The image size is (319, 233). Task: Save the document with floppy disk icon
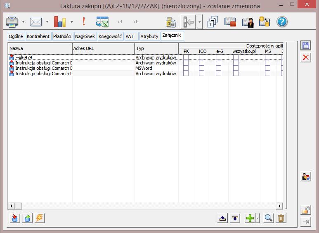(305, 45)
